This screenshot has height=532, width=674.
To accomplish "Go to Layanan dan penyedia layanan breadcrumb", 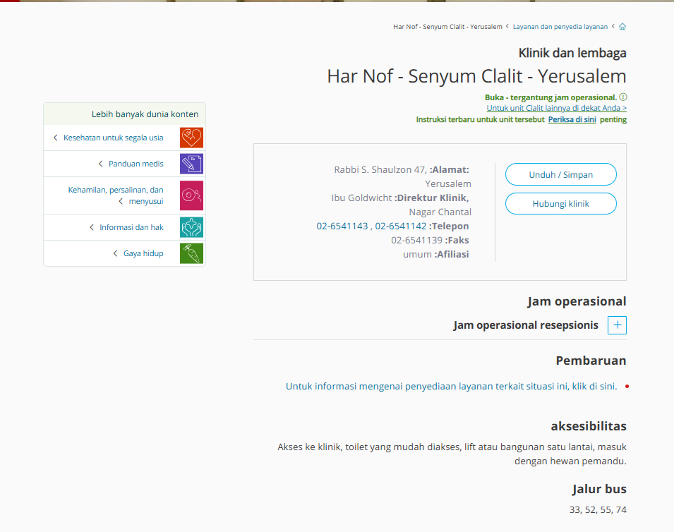I will click(560, 27).
